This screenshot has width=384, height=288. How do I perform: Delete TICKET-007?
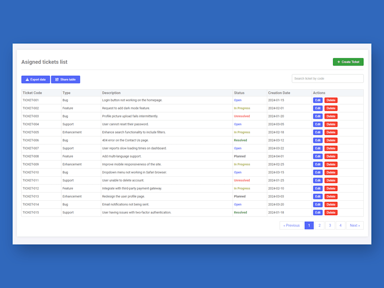[x=331, y=148]
